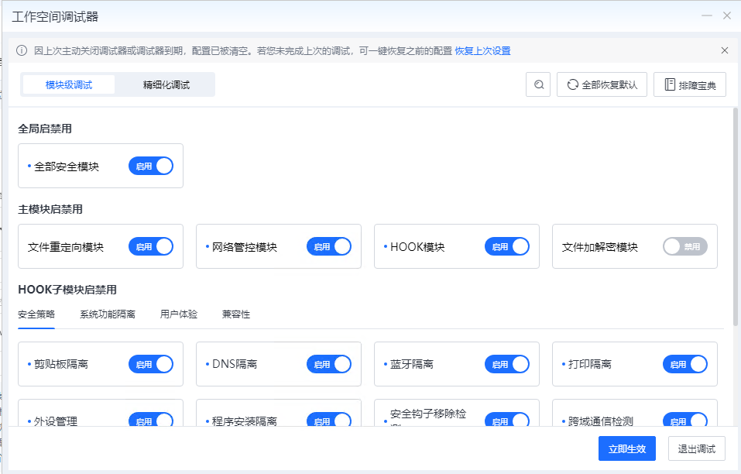The width and height of the screenshot is (741, 474).
Task: Toggle the HOOK模块 switch
Action: [x=507, y=247]
